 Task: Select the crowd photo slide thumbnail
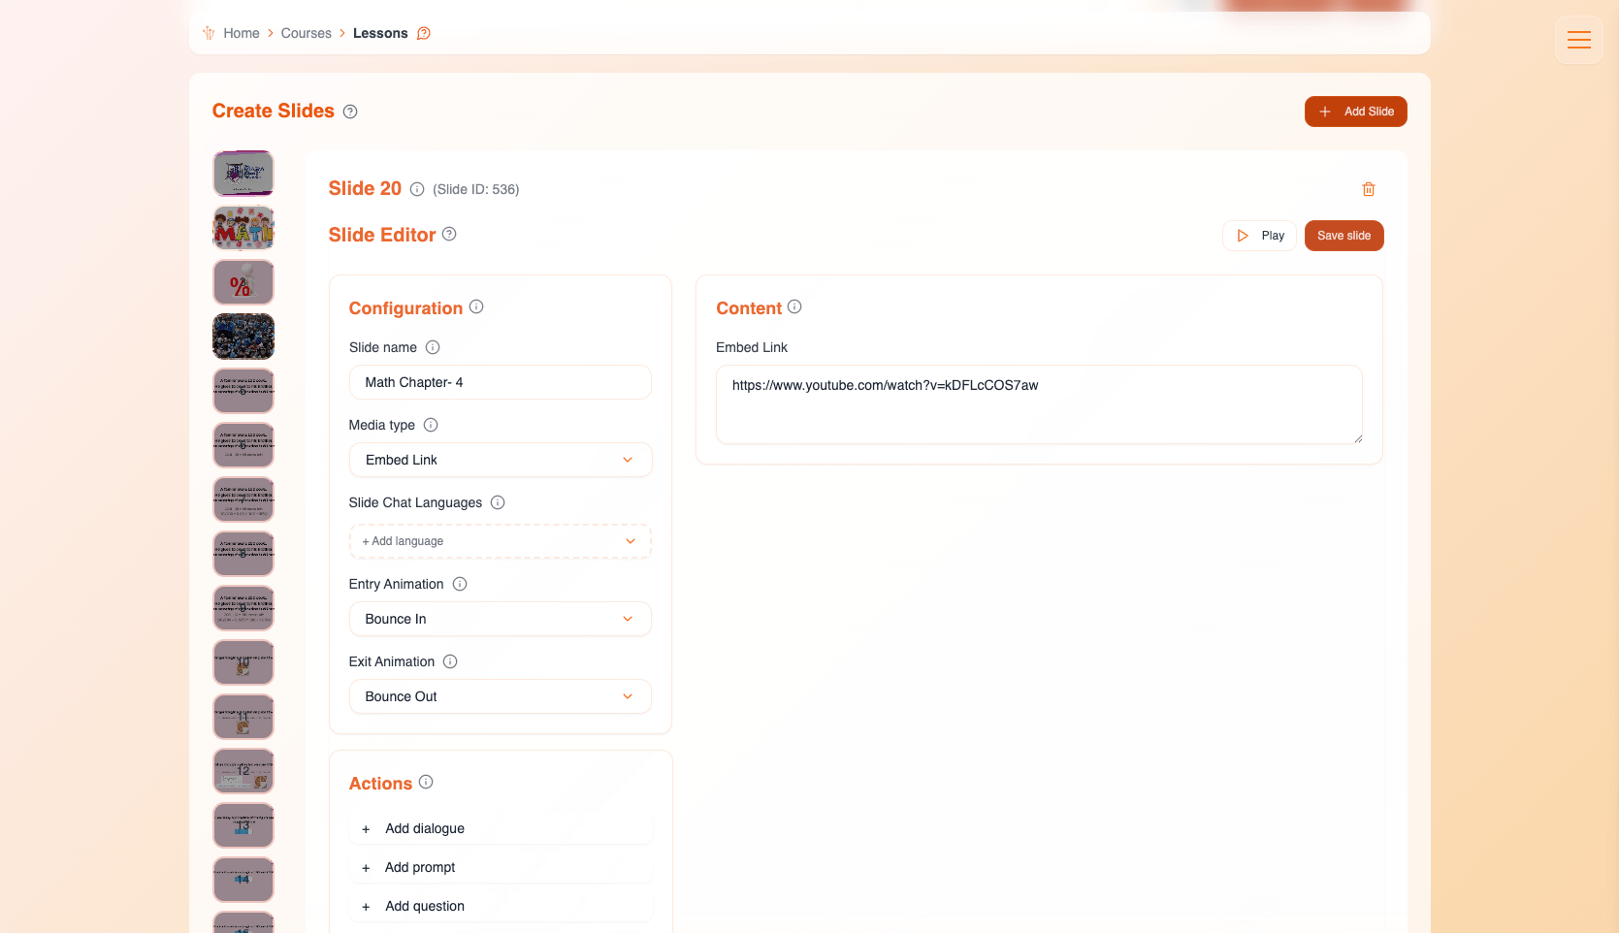(x=243, y=337)
